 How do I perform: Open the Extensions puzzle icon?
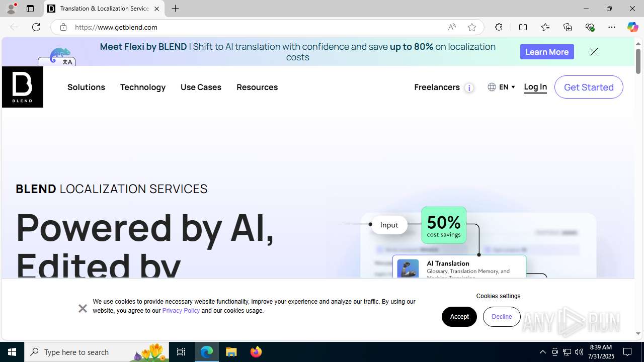pos(499,27)
